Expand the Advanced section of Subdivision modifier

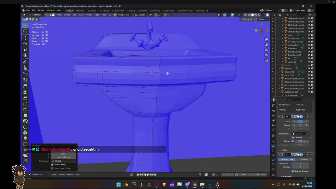click(x=286, y=176)
